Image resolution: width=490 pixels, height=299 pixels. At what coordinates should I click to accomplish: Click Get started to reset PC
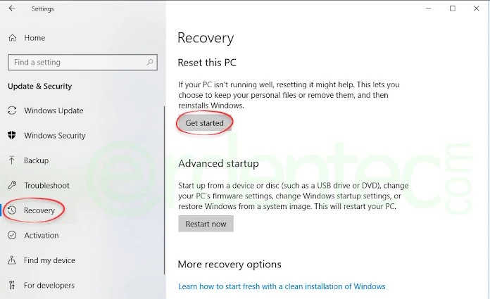(205, 123)
